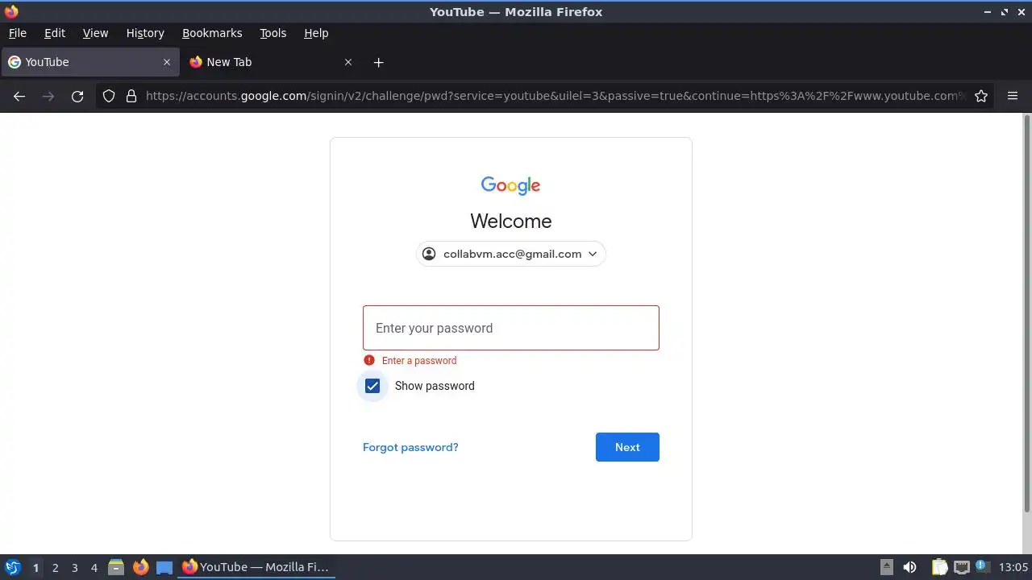The image size is (1032, 580).
Task: Close the YouTube tab
Action: click(167, 62)
